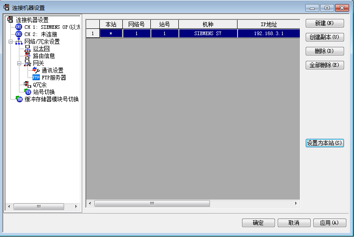The height and width of the screenshot is (237, 354).
Task: Collapse the 网络/冗余设置 tree node
Action: (11, 41)
